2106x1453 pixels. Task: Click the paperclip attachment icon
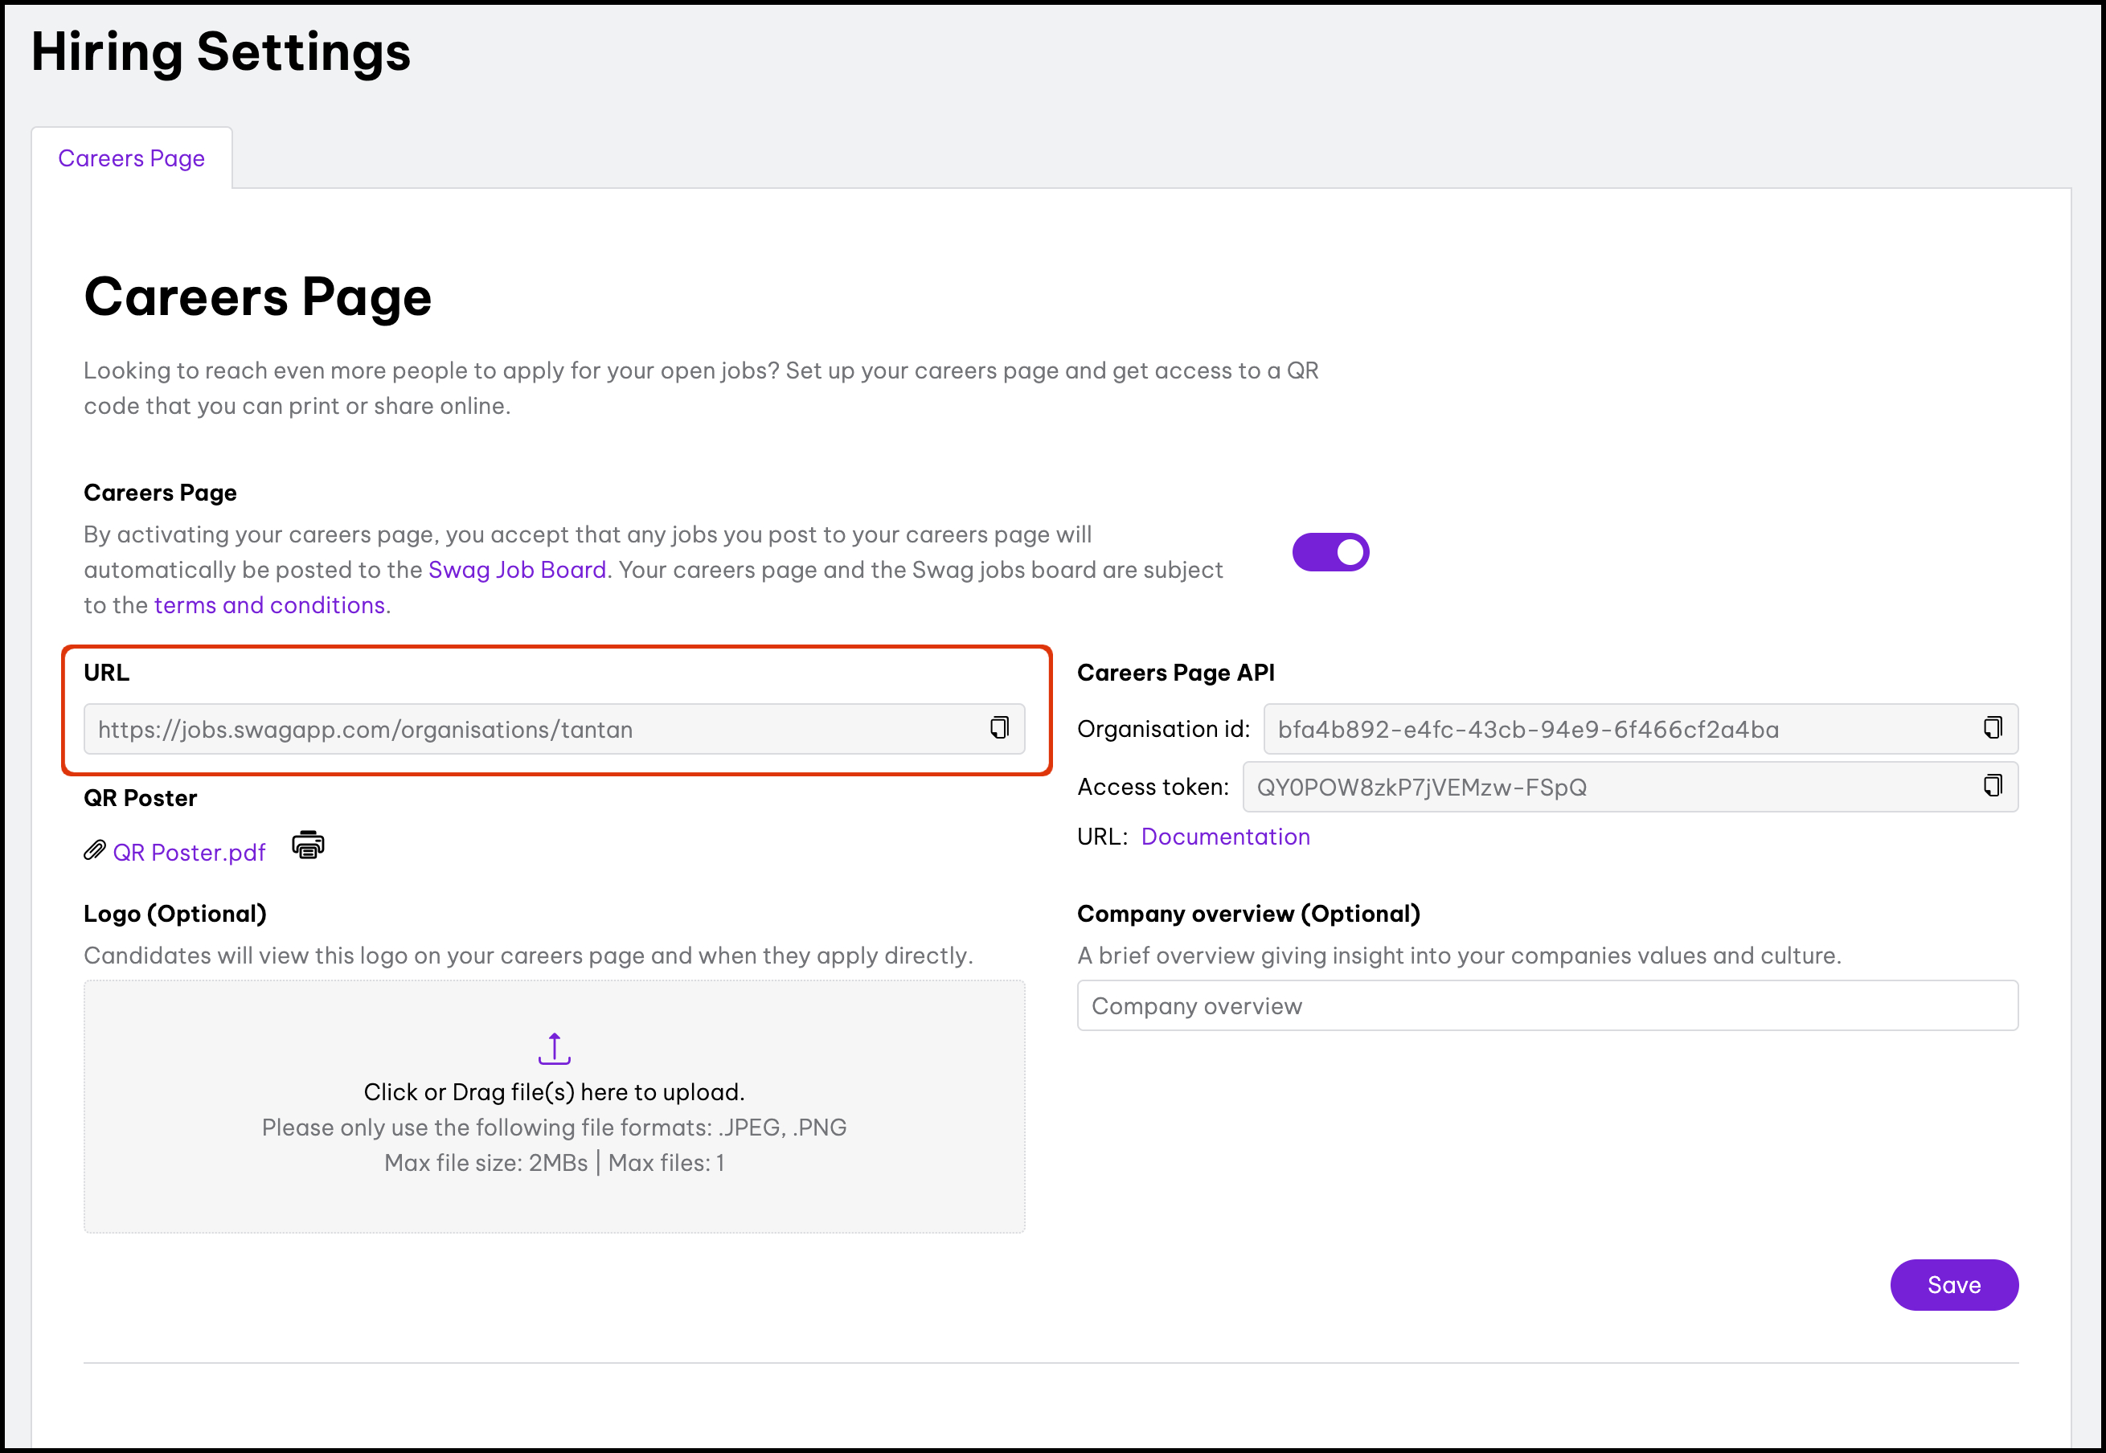(x=95, y=851)
